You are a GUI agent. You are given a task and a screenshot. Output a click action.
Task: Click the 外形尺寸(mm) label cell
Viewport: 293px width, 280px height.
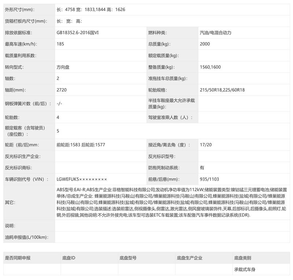point(29,10)
